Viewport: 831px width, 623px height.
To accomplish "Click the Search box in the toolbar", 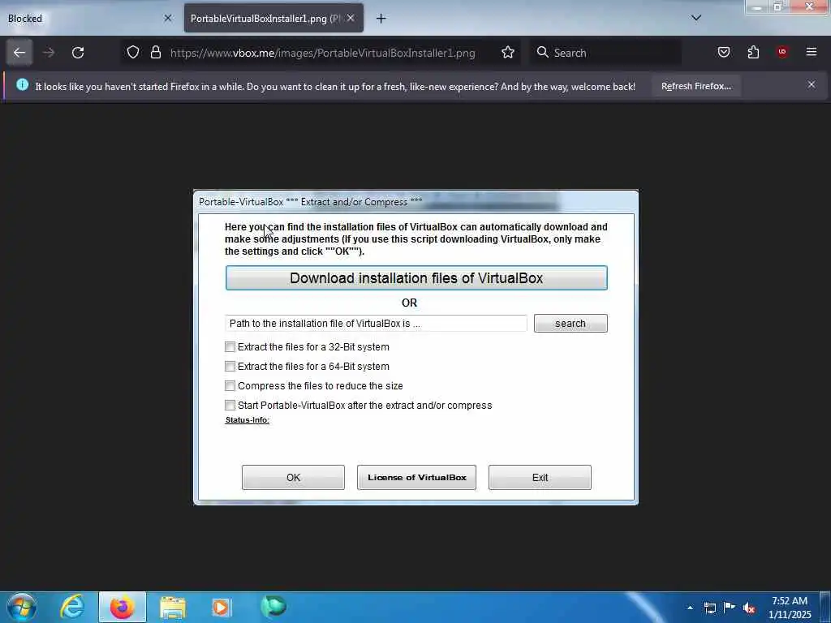I will [605, 53].
